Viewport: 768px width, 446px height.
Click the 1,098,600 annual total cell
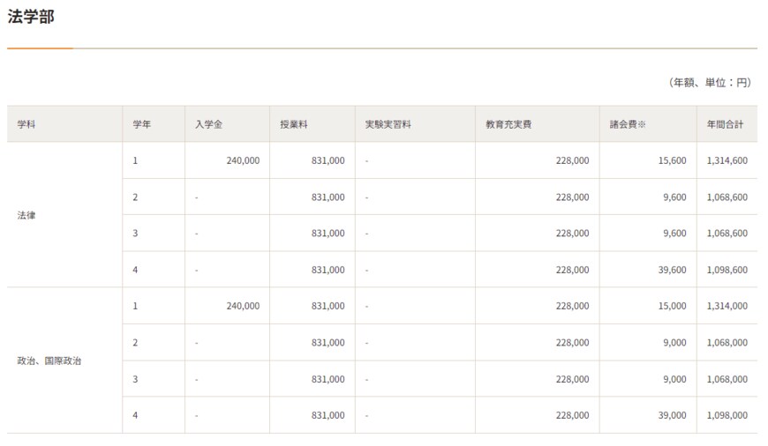pos(727,270)
